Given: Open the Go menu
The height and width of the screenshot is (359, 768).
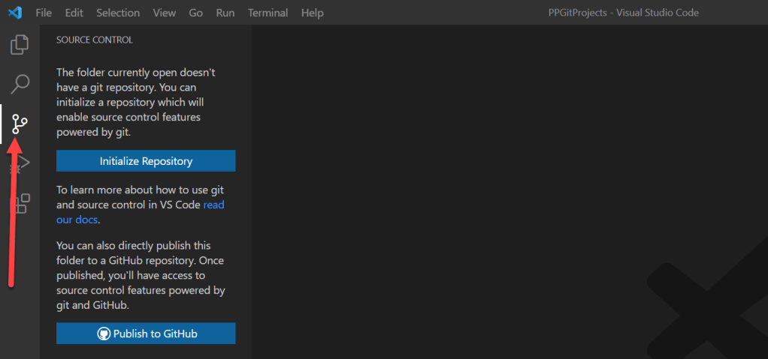Looking at the screenshot, I should pos(196,13).
